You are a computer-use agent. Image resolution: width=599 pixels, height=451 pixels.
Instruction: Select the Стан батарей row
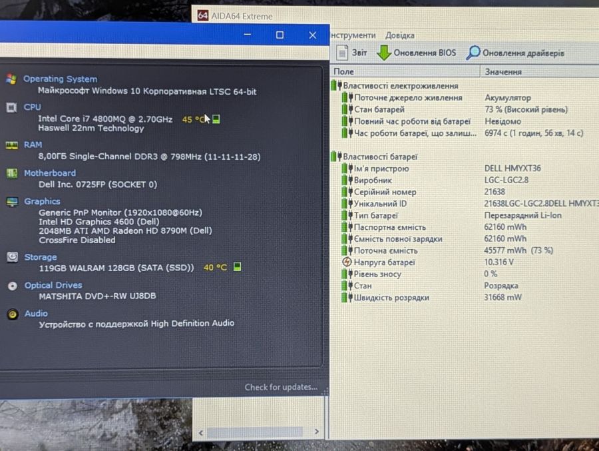tap(465, 109)
